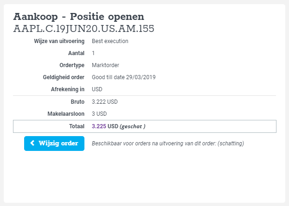Click the Totaal label in boxed row
This screenshot has width=289, height=206.
pyautogui.click(x=77, y=126)
